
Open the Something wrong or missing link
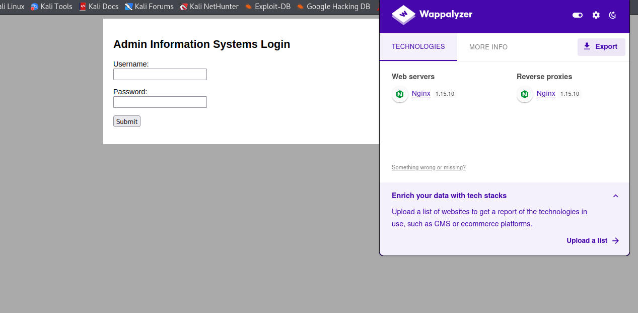click(429, 167)
